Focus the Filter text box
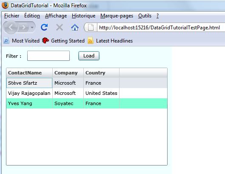Image resolution: width=225 pixels, height=174 pixels. click(48, 56)
